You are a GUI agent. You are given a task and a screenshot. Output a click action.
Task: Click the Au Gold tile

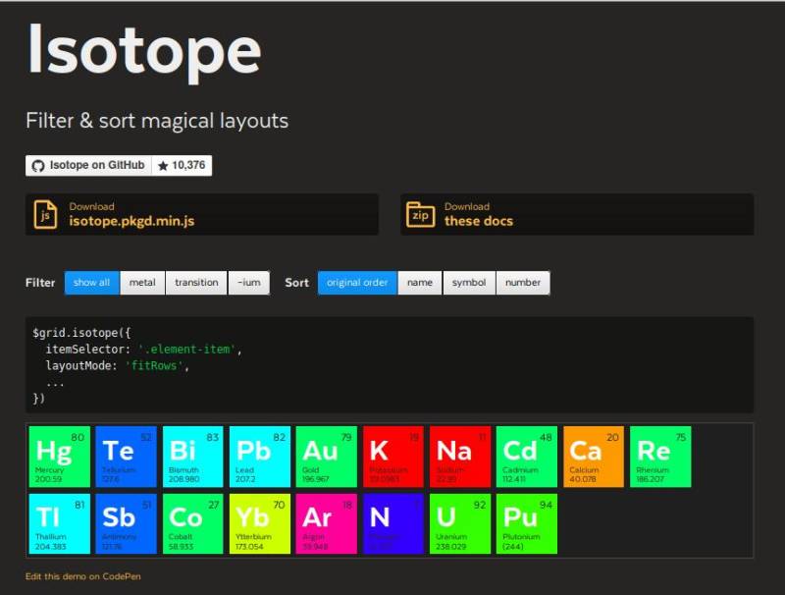pyautogui.click(x=327, y=457)
